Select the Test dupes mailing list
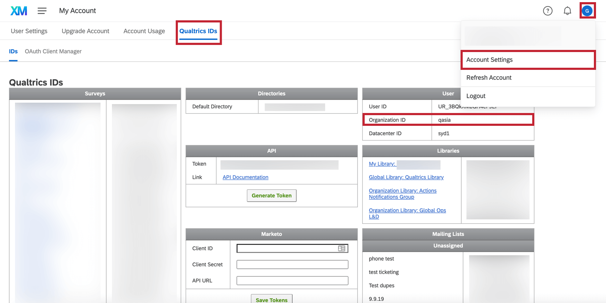Viewport: 606px width, 303px height. click(381, 286)
